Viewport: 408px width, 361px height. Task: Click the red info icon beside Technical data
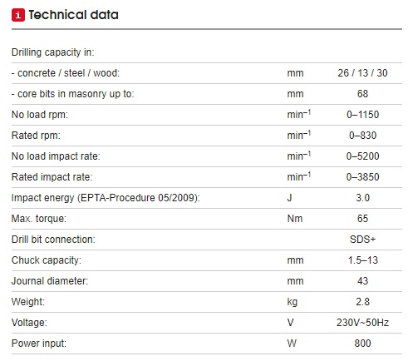click(18, 15)
